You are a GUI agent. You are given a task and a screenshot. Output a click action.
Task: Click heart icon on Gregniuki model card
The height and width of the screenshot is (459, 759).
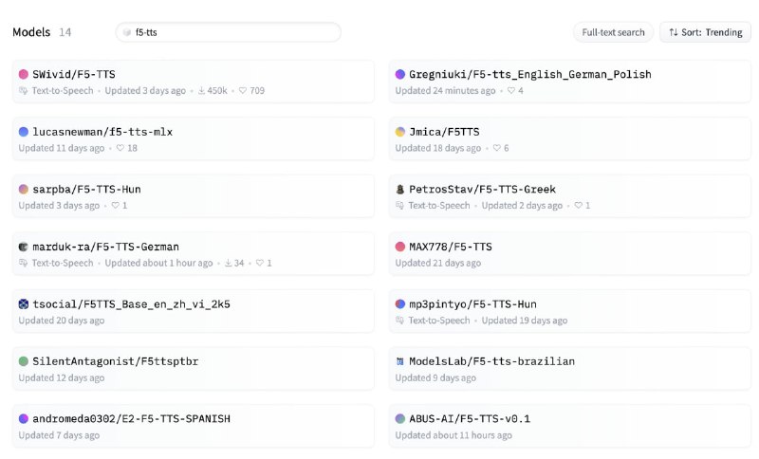click(x=510, y=90)
